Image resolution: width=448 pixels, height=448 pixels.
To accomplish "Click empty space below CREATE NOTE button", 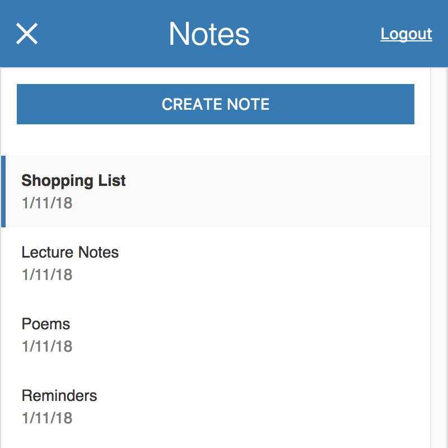I will 216,140.
